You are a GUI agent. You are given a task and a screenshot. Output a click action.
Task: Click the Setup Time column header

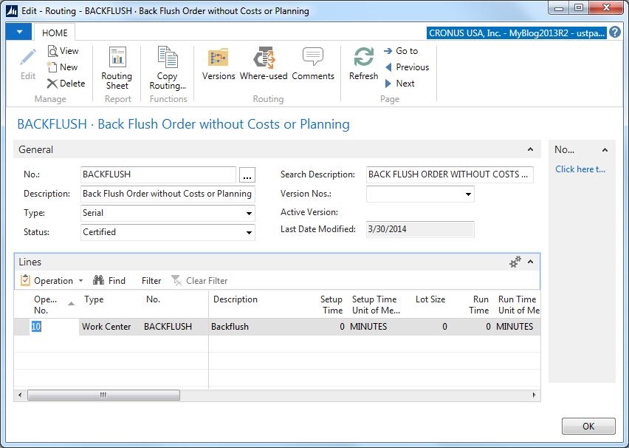(331, 305)
